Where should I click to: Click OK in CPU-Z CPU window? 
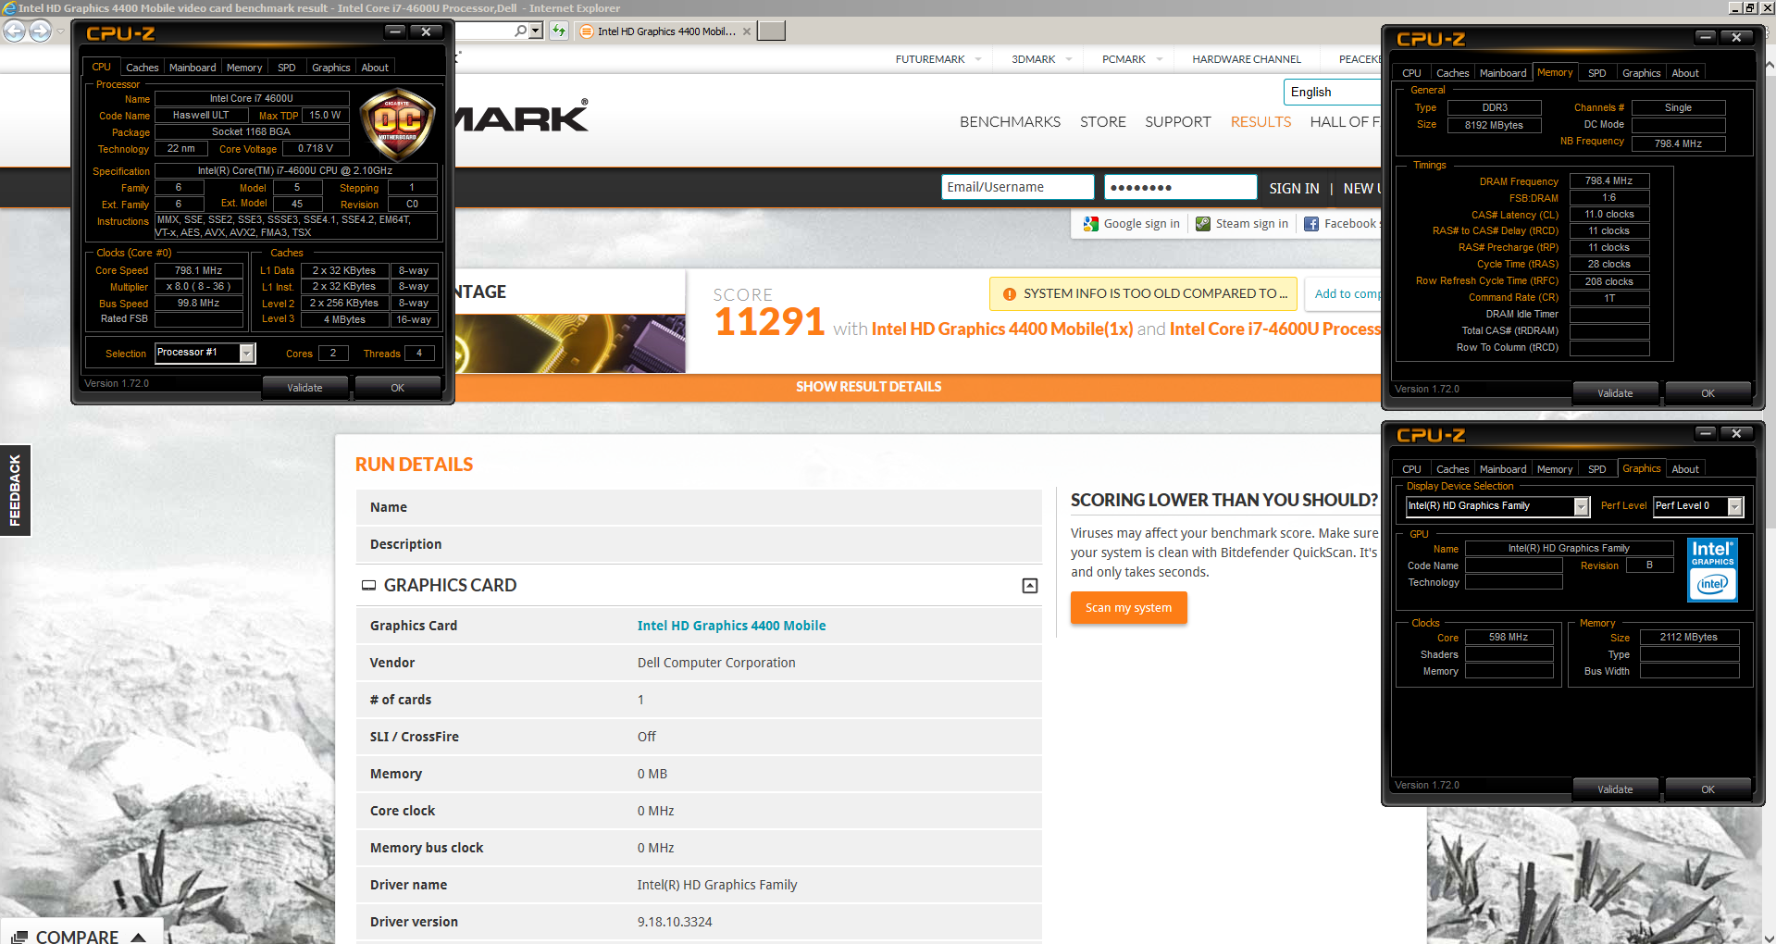point(398,388)
